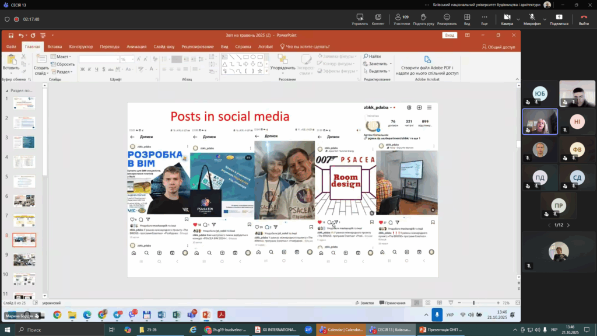Click the Контент icon in Teams toolbar
This screenshot has height=336, width=597.
[378, 17]
